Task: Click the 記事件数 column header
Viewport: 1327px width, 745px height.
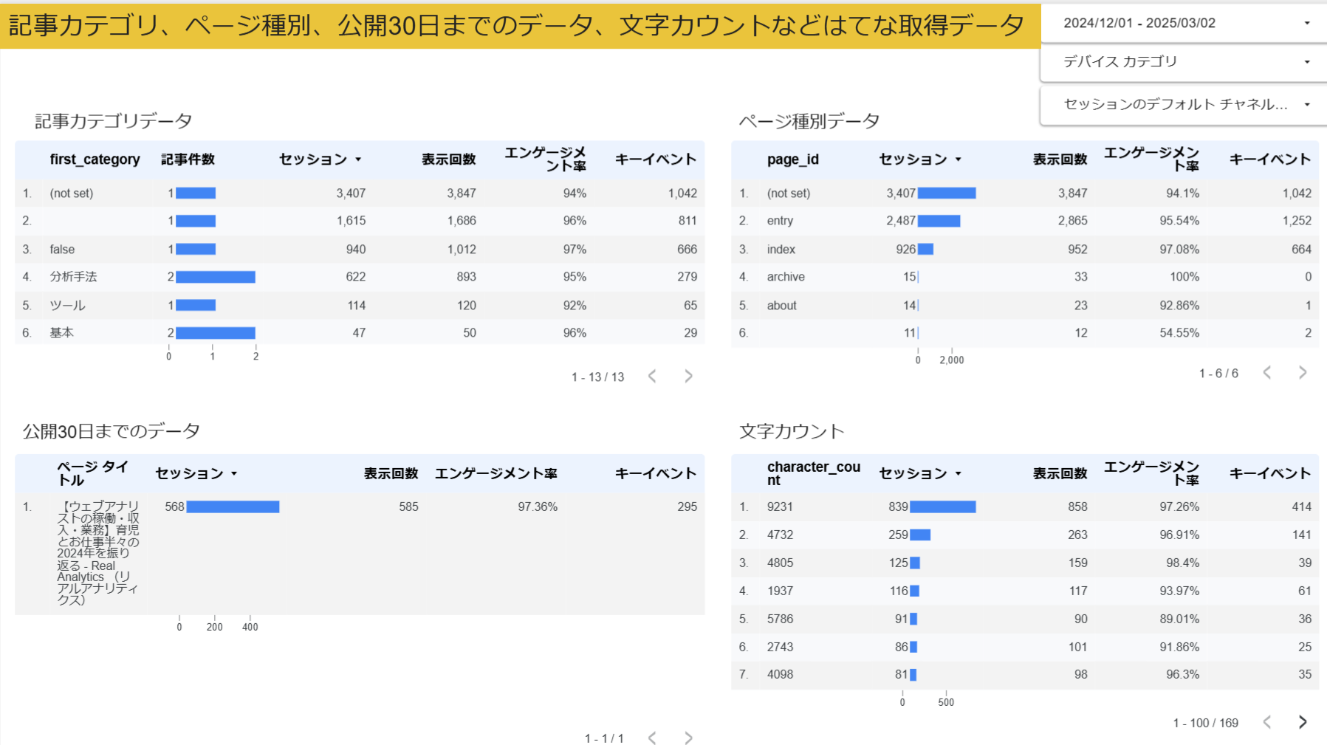Action: tap(188, 159)
